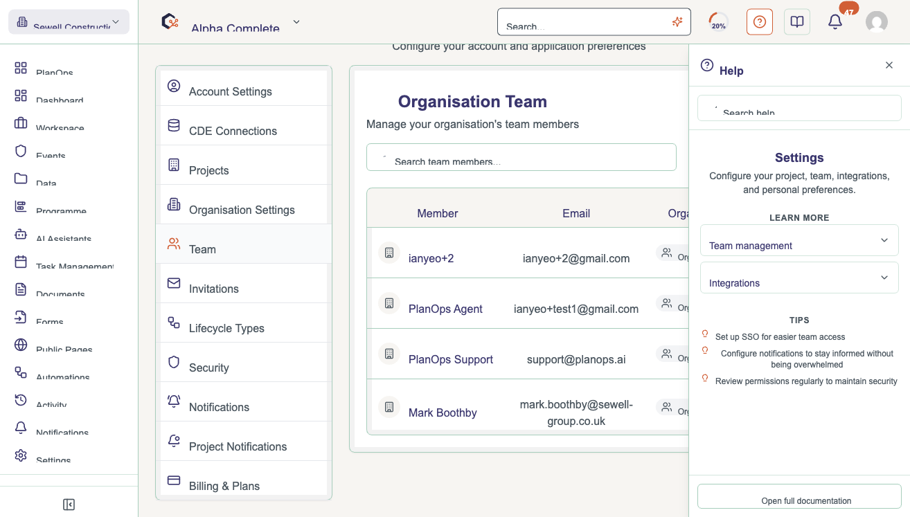Open the Workspace briefcase icon
The height and width of the screenshot is (517, 910).
tap(21, 123)
